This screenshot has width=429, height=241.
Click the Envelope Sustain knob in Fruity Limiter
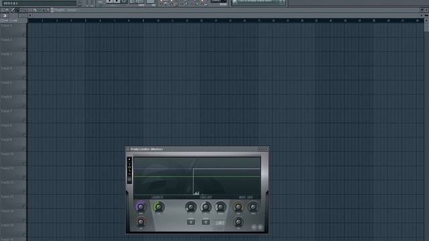221,207
